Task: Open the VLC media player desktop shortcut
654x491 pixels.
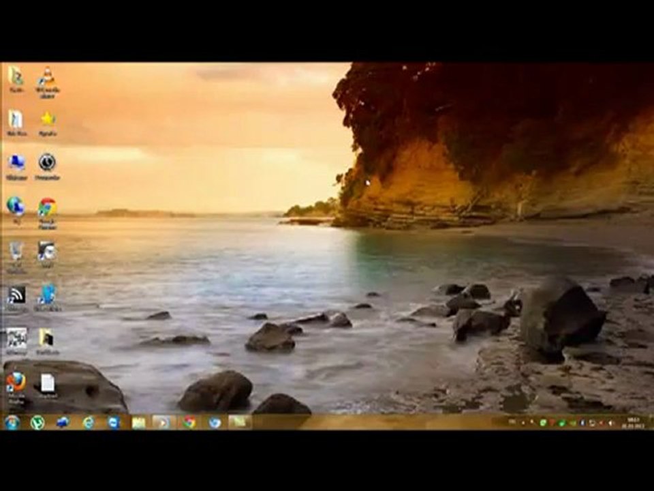Action: click(x=48, y=81)
